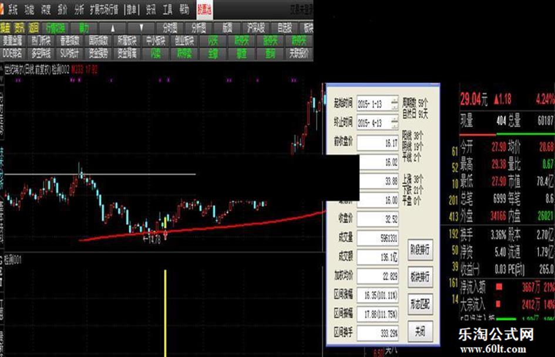Click the current price 29.04元
555x357 pixels.
pos(473,99)
